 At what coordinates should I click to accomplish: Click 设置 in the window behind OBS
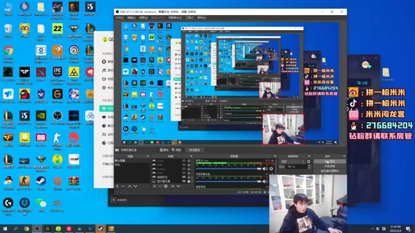(x=362, y=83)
